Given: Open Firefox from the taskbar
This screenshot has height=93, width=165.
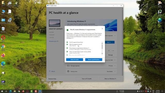Looking at the screenshot, I should pyautogui.click(x=23, y=91).
